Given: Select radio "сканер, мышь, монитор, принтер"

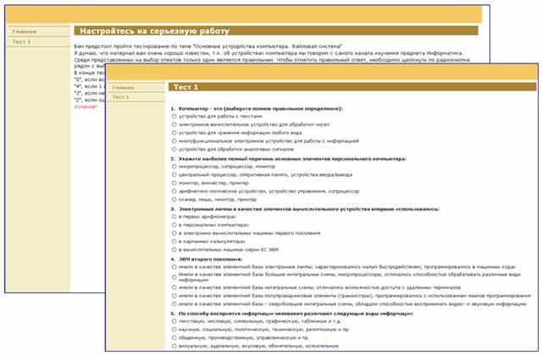Looking at the screenshot, I should pyautogui.click(x=174, y=199).
